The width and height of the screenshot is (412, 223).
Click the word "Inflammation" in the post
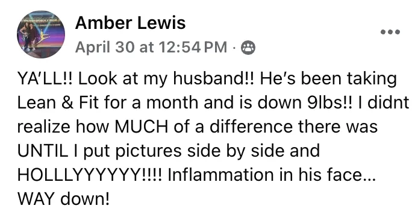[x=221, y=175]
